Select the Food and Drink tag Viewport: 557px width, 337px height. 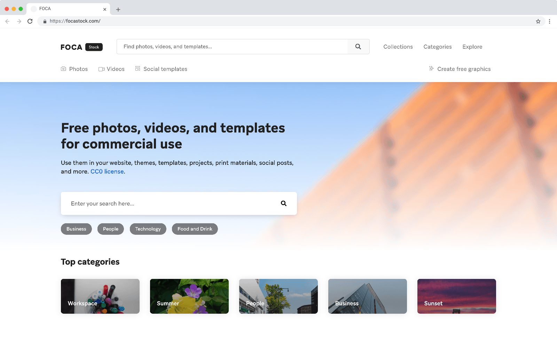[x=195, y=229]
